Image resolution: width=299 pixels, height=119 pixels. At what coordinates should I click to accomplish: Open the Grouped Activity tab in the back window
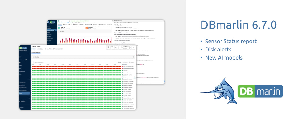pos(67,25)
